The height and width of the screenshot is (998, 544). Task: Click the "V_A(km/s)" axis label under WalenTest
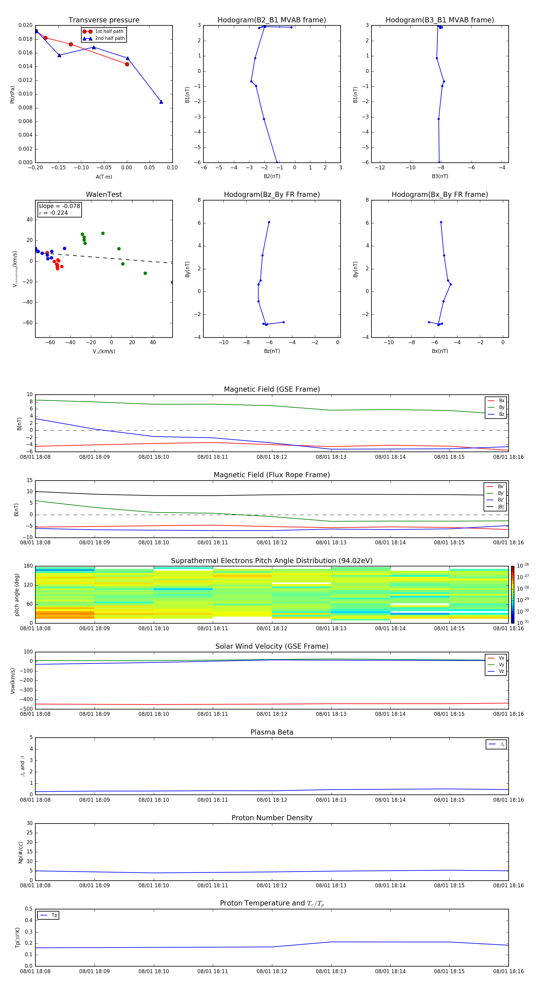click(104, 351)
